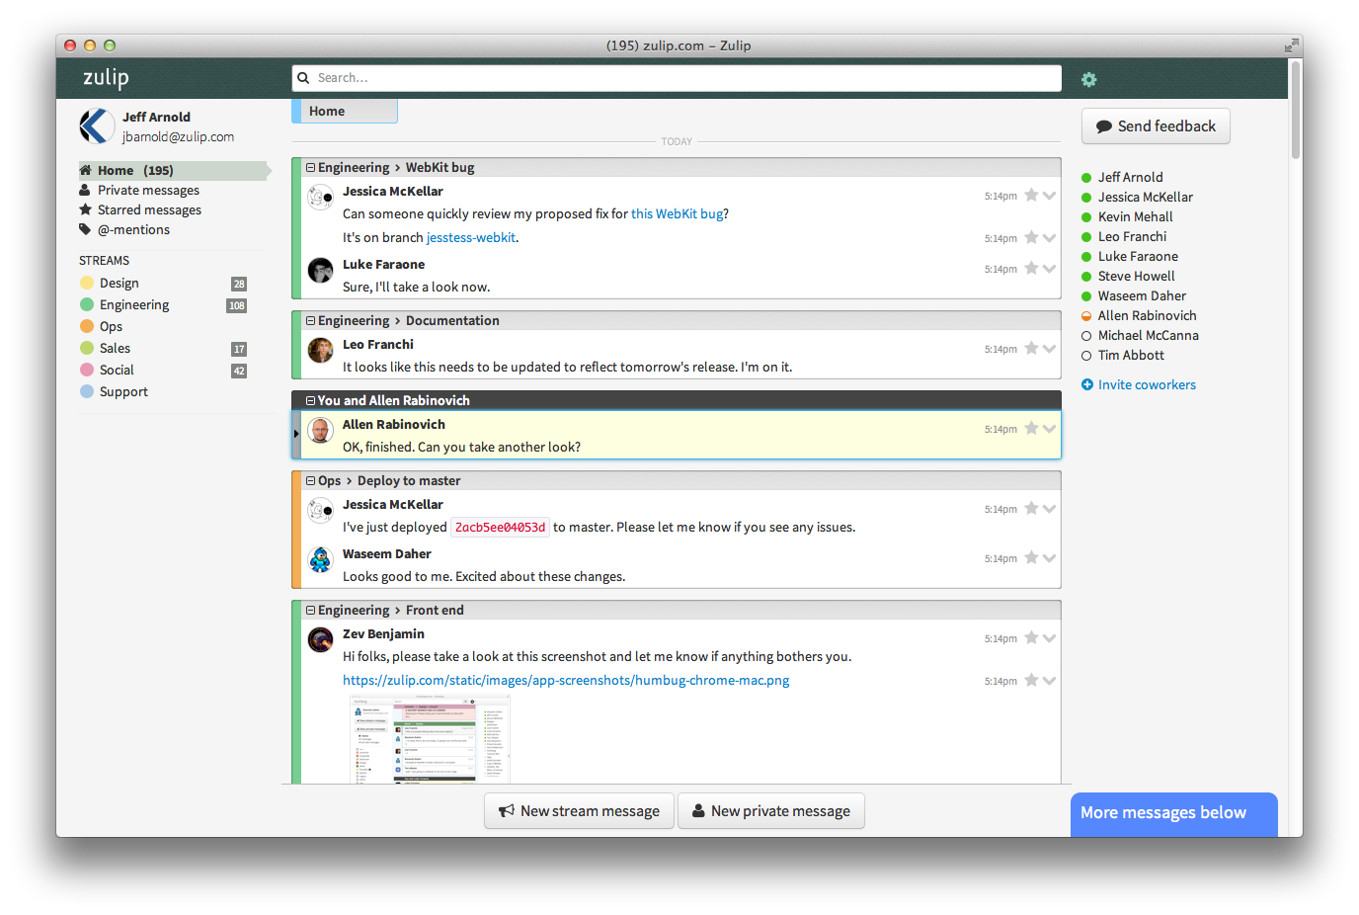Open chevron menu on Allen Rabinovich's message
Screen dimensions: 1359x915
1049,428
